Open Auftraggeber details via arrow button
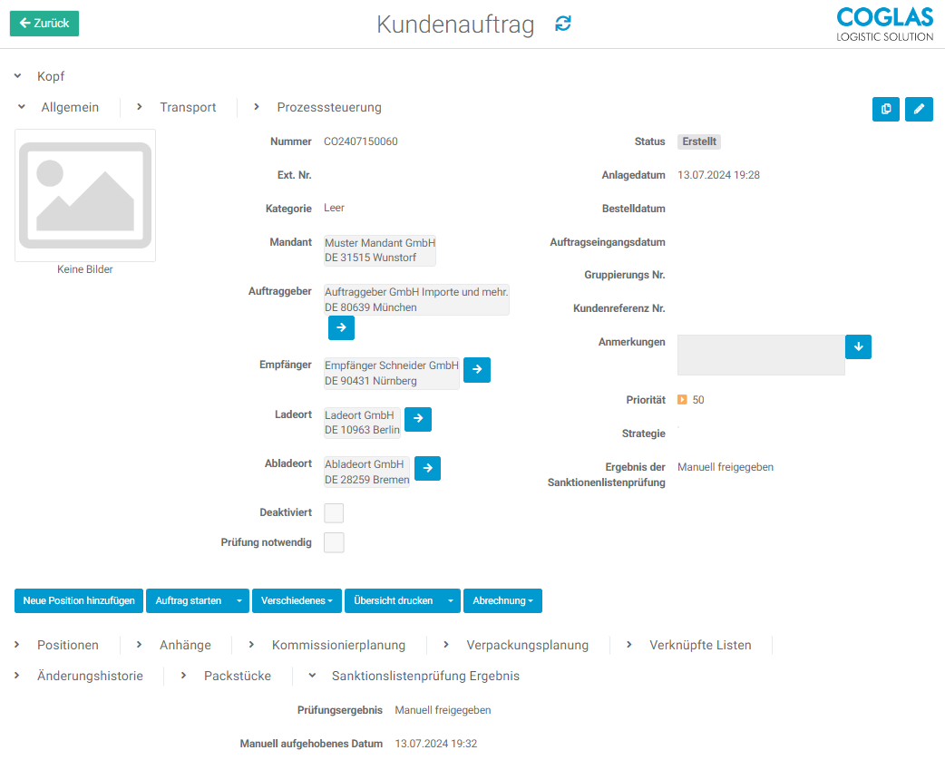The width and height of the screenshot is (945, 760). click(341, 327)
